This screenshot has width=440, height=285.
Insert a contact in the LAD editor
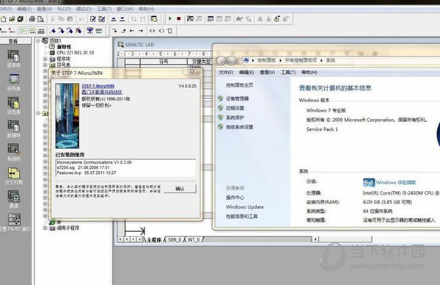click(153, 31)
